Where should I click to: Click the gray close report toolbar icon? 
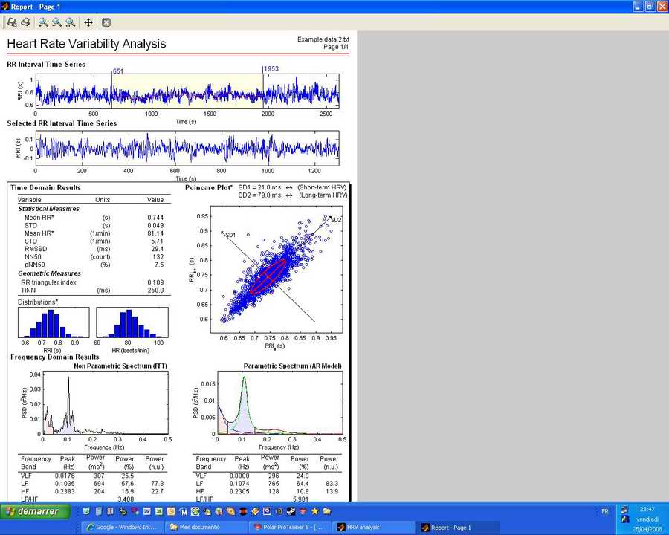coord(106,23)
